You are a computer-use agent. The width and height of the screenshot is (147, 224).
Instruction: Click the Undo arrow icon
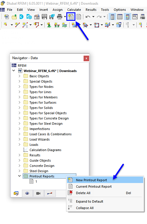tap(88, 17)
